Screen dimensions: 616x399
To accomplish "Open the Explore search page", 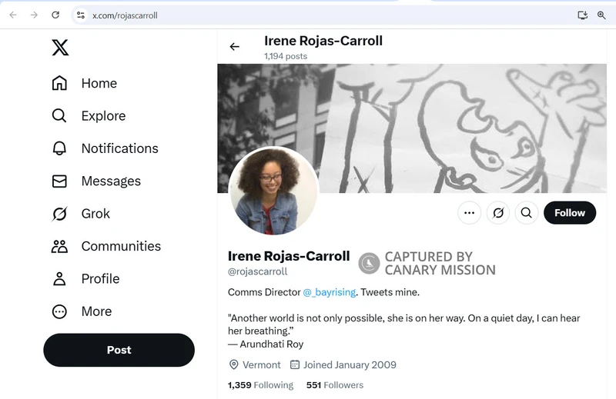I will pos(89,116).
